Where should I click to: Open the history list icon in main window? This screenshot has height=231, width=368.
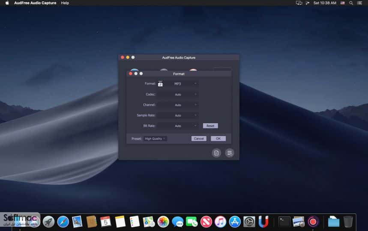pyautogui.click(x=230, y=153)
